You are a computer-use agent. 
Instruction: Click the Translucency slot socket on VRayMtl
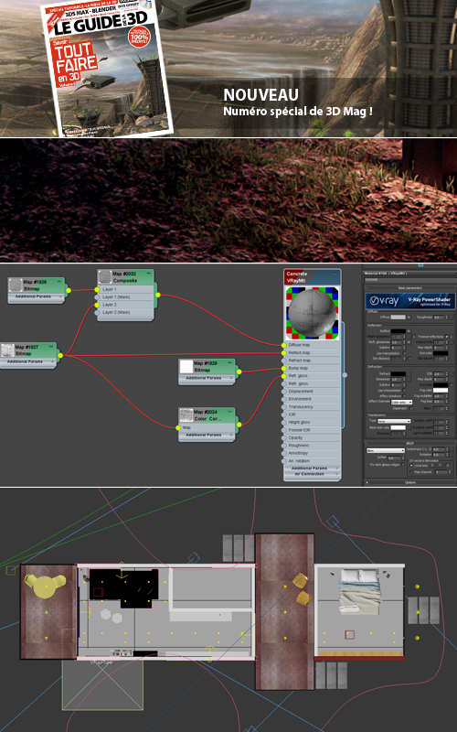tap(284, 406)
